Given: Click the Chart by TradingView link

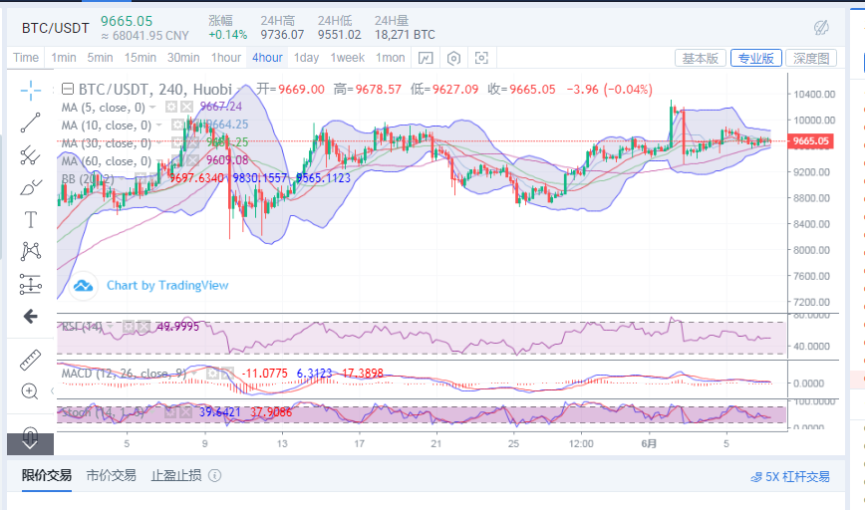Looking at the screenshot, I should (x=166, y=286).
